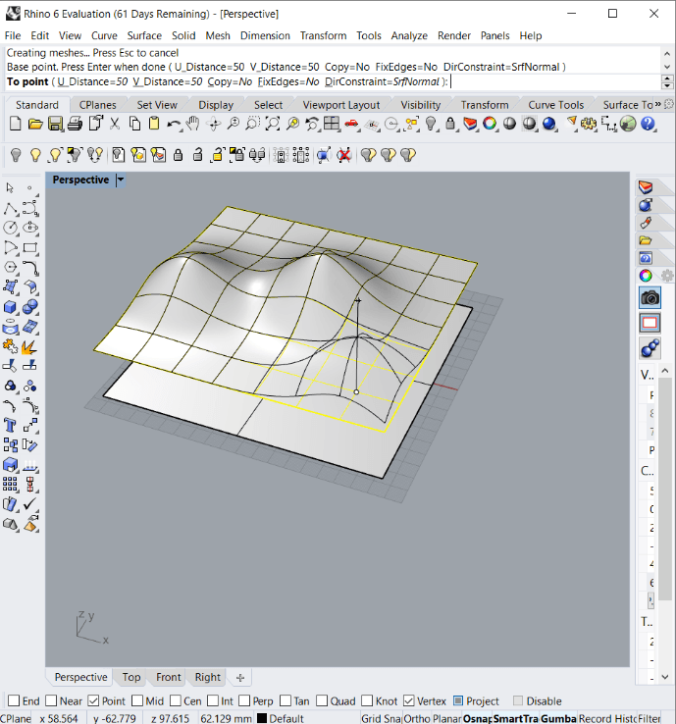Activate the Pan view tool

tap(193, 124)
